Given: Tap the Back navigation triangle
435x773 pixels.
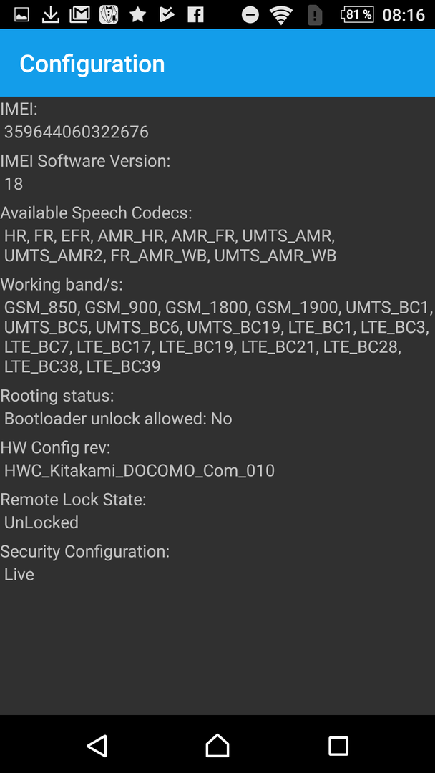Looking at the screenshot, I should tap(97, 745).
